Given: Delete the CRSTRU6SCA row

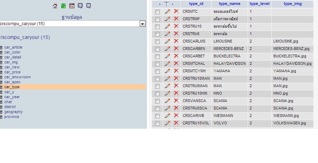Looking at the screenshot, I should coord(176,108).
